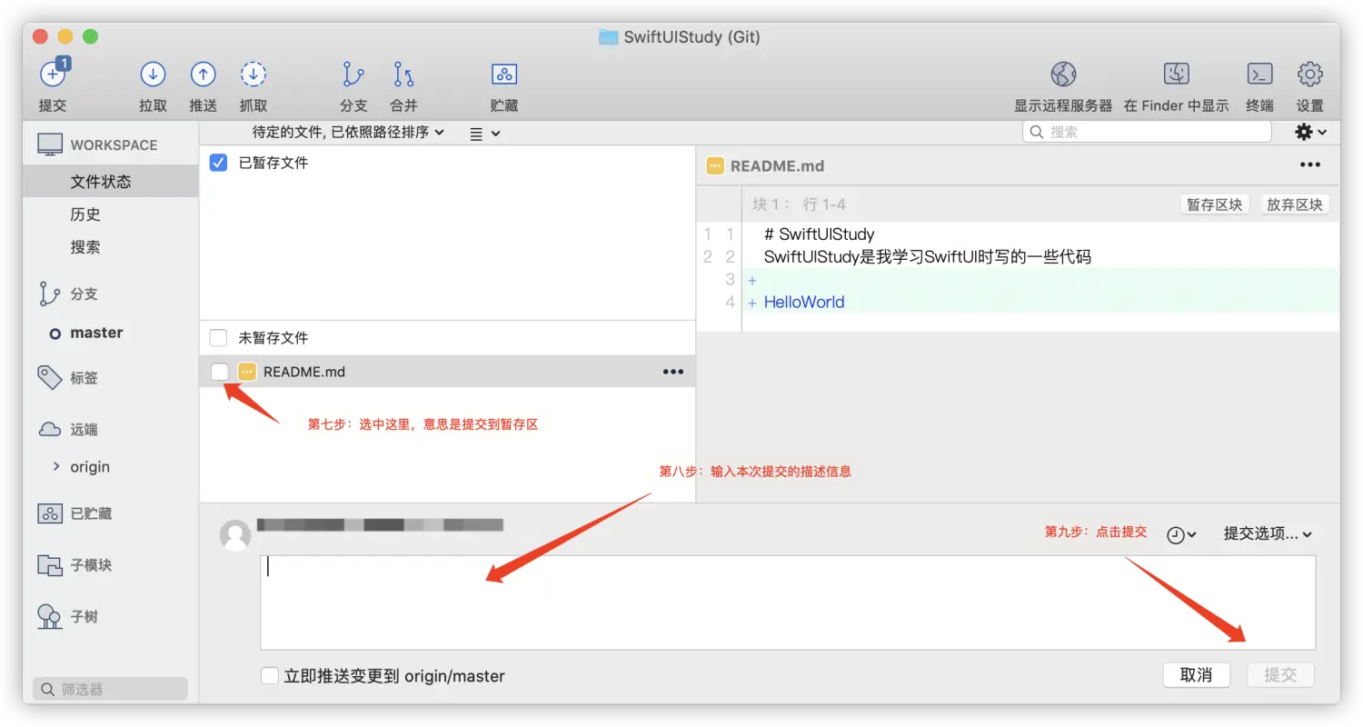Click the 抓取 (Fetch) toolbar icon

click(x=253, y=75)
